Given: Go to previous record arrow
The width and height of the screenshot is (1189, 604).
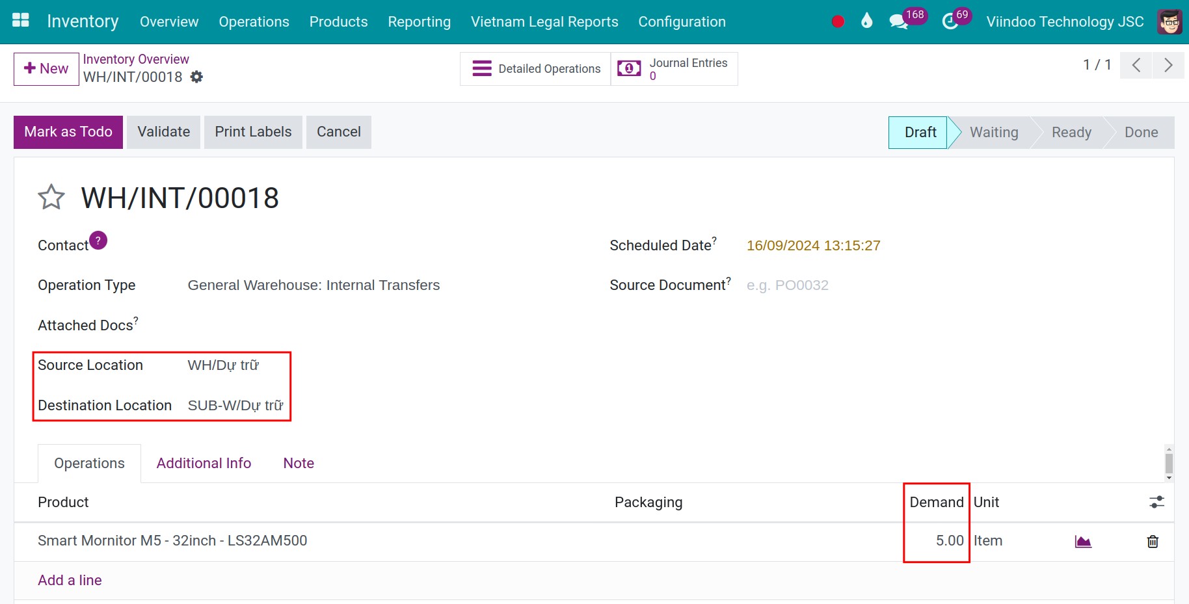Looking at the screenshot, I should (1136, 65).
